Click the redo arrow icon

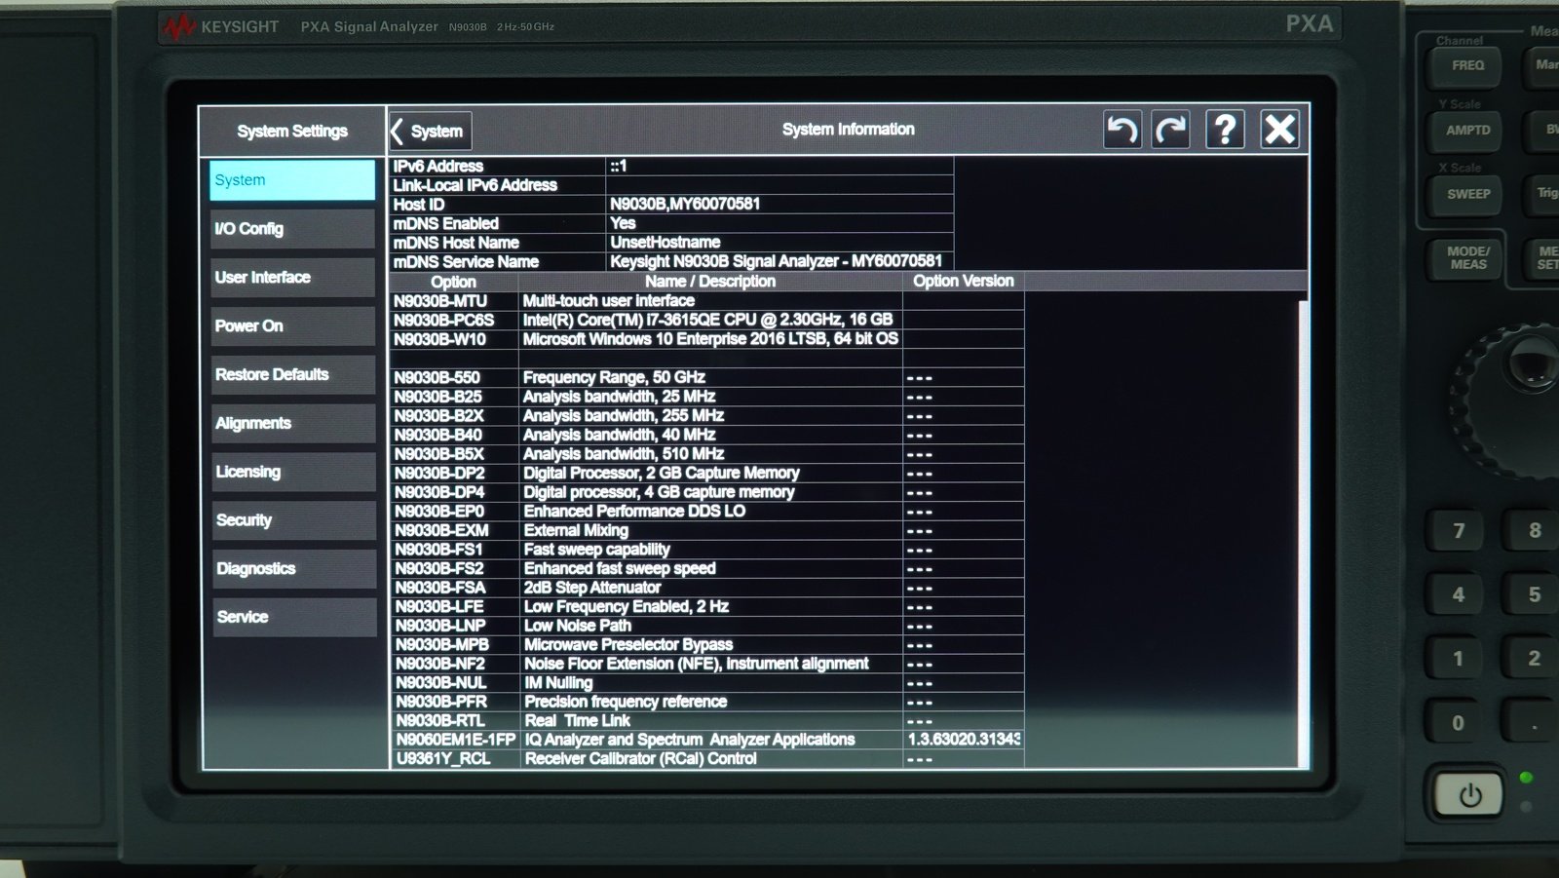(x=1171, y=130)
